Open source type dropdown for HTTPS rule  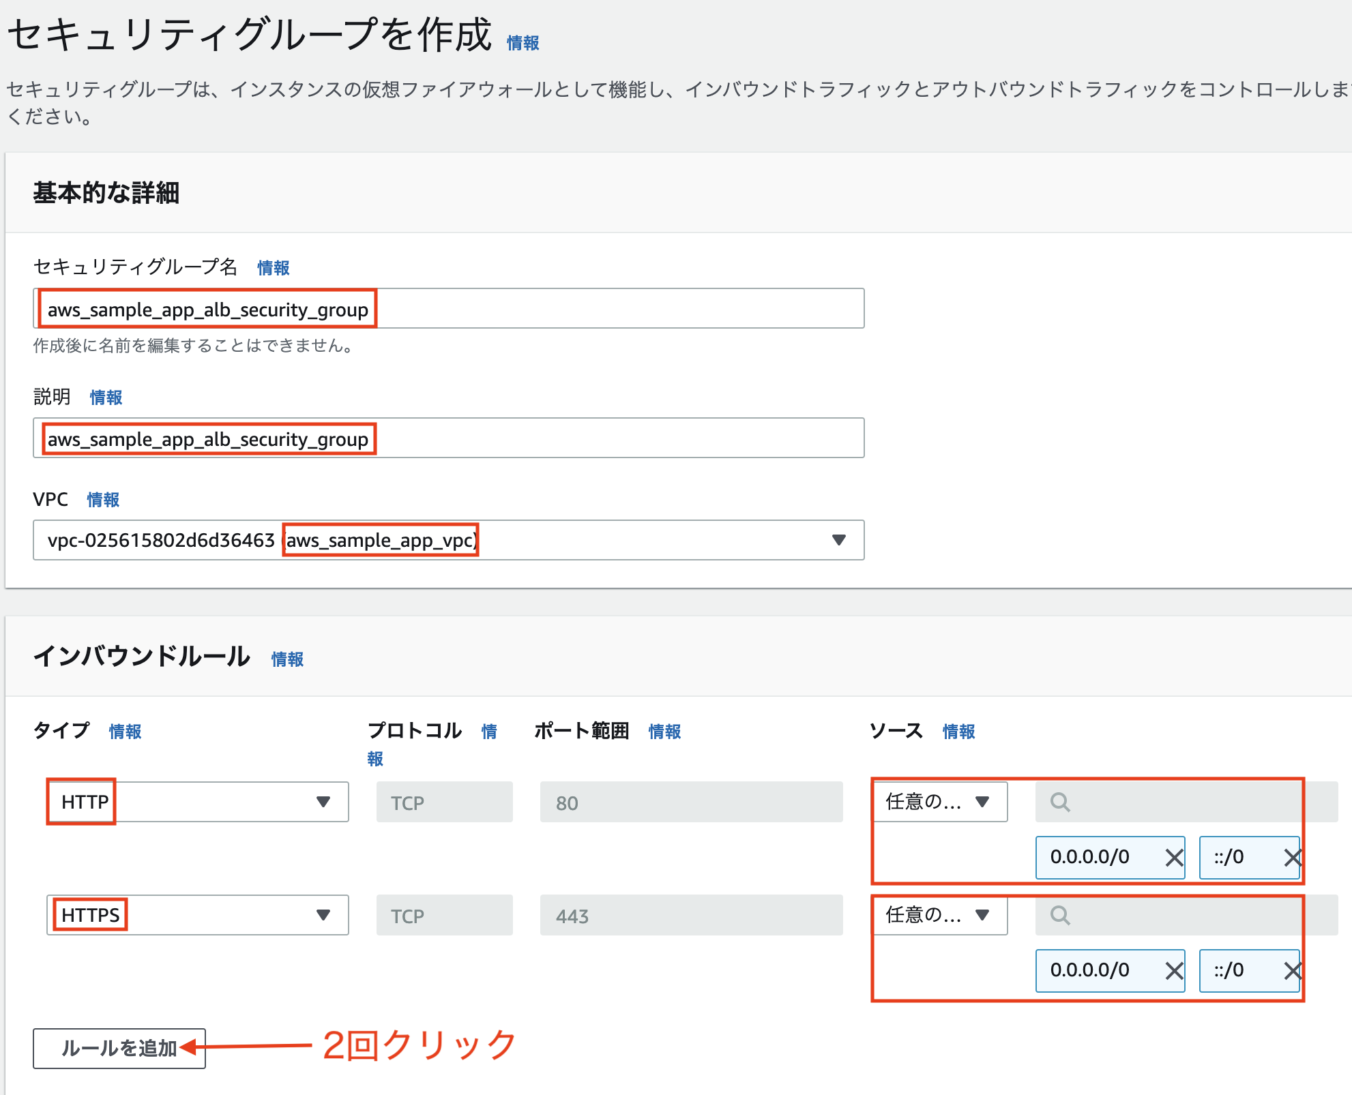click(940, 915)
